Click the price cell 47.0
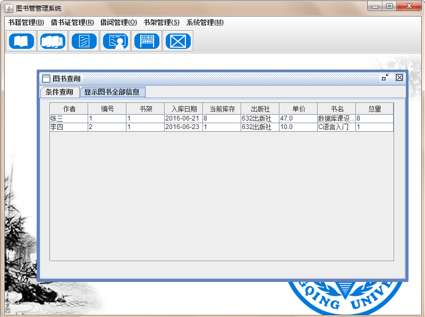This screenshot has height=317, width=425. click(x=298, y=118)
